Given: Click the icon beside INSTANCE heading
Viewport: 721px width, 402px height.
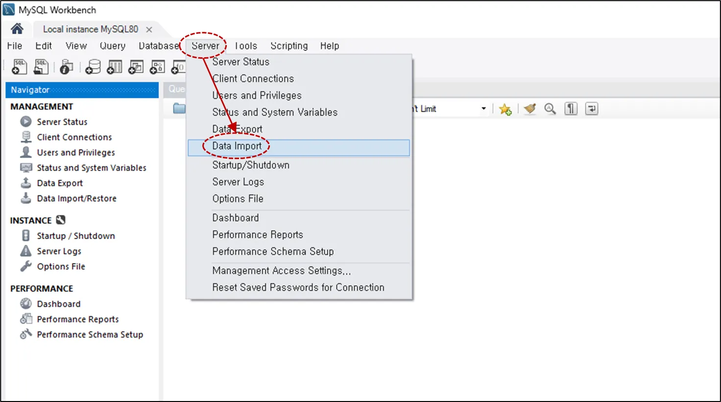Looking at the screenshot, I should click(x=61, y=220).
